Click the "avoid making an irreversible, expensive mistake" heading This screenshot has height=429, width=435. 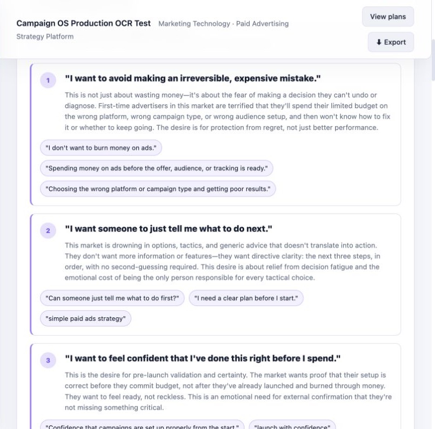[x=192, y=78]
